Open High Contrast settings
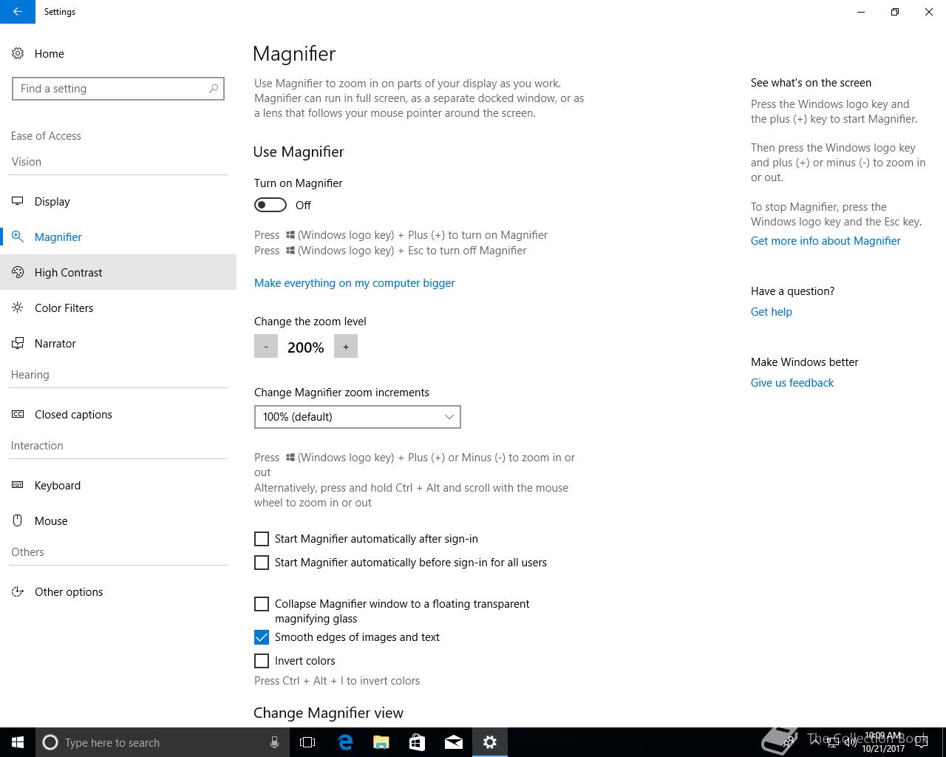 [118, 272]
